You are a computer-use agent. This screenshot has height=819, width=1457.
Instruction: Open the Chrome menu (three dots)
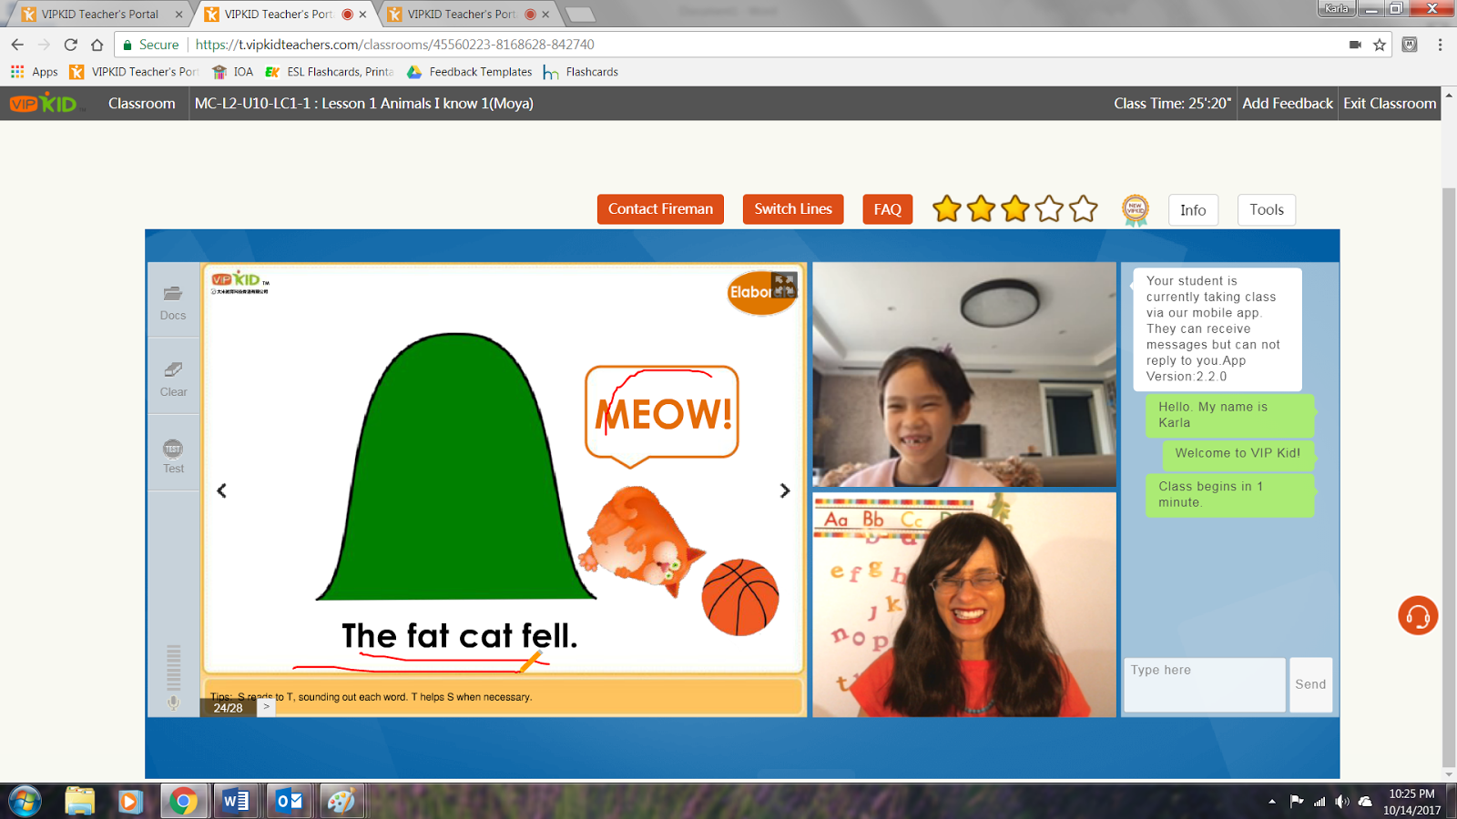tap(1440, 45)
